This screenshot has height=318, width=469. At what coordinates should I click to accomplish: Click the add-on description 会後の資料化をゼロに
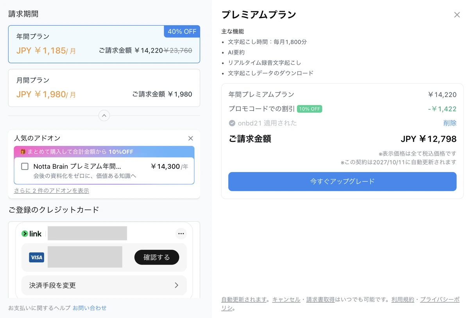tap(85, 176)
